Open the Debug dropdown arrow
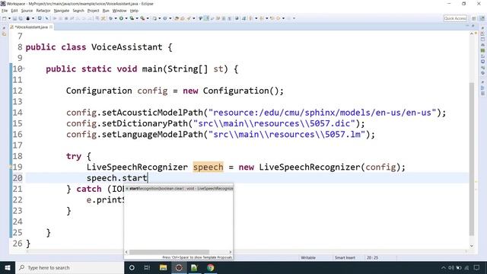 [116, 18]
